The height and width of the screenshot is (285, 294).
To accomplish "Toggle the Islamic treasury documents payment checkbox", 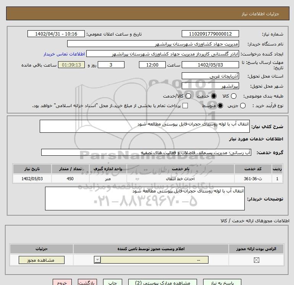I will tap(185, 106).
